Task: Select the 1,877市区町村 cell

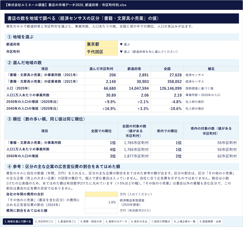Action: coord(134,156)
